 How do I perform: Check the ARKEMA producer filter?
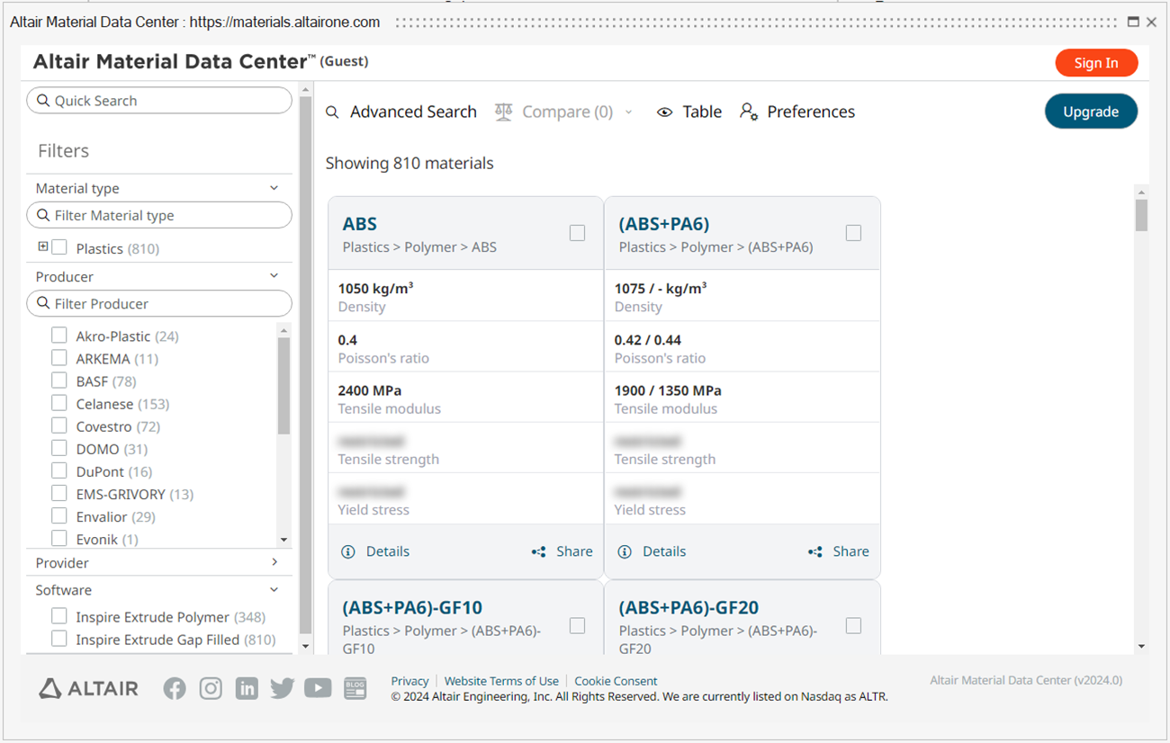59,358
